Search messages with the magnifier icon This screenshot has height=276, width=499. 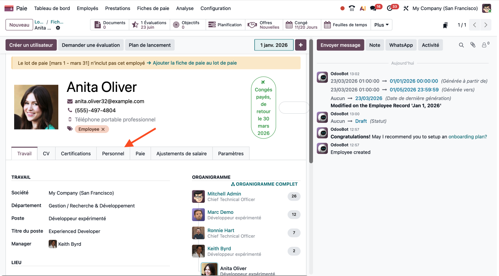461,45
